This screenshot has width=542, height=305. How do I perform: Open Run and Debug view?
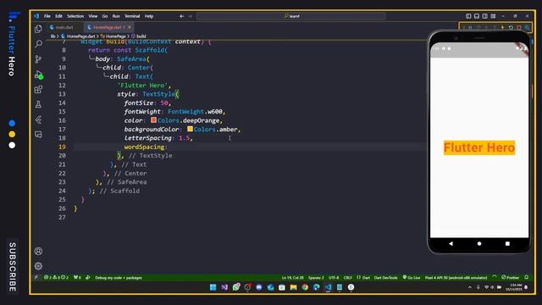pyautogui.click(x=38, y=75)
